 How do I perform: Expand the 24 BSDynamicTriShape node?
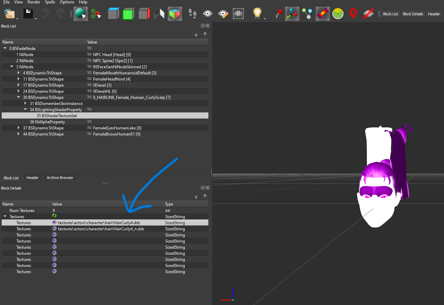[19, 91]
